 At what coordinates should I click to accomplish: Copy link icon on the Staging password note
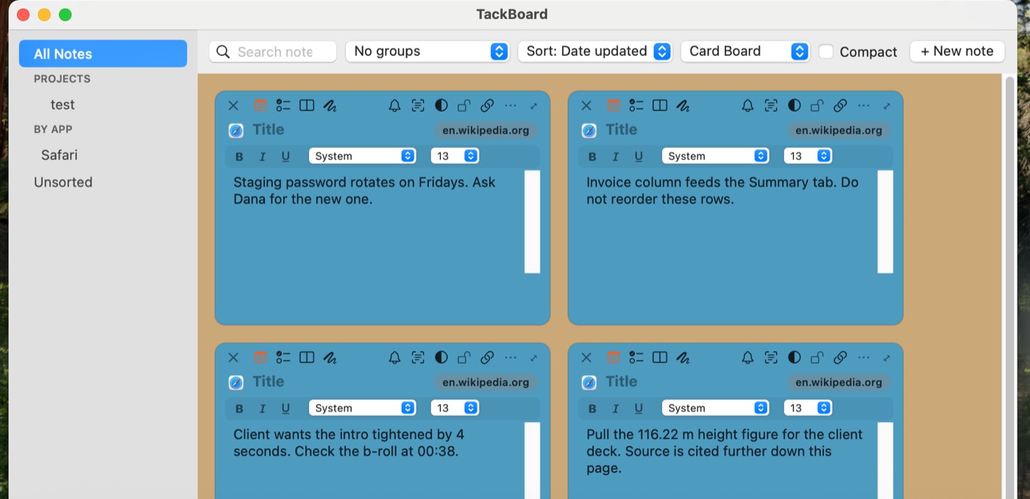click(x=487, y=105)
